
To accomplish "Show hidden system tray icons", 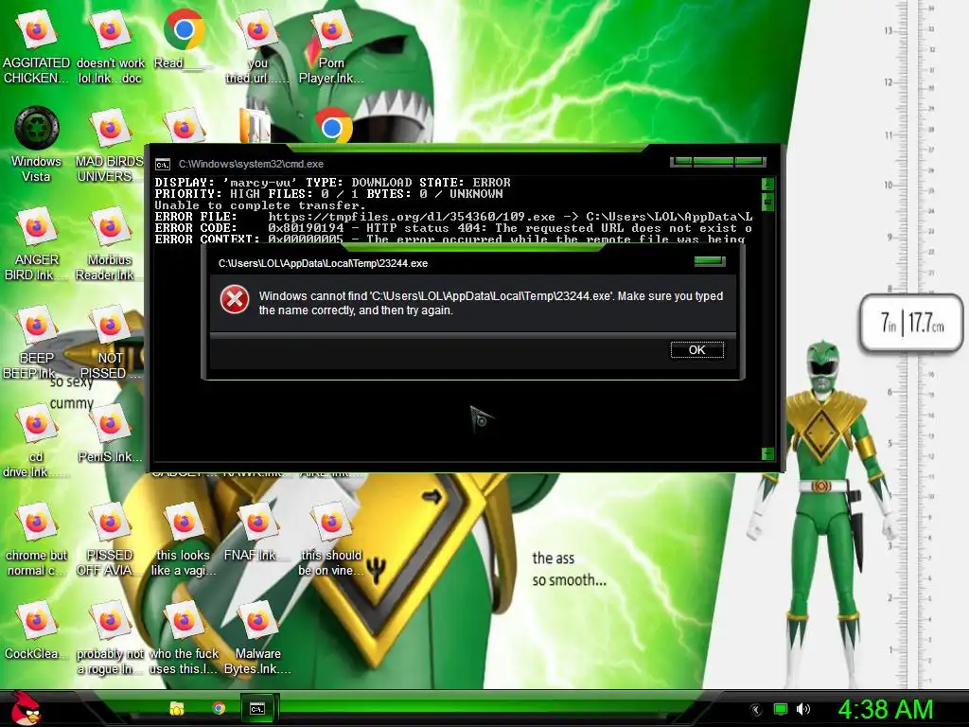I will point(755,710).
